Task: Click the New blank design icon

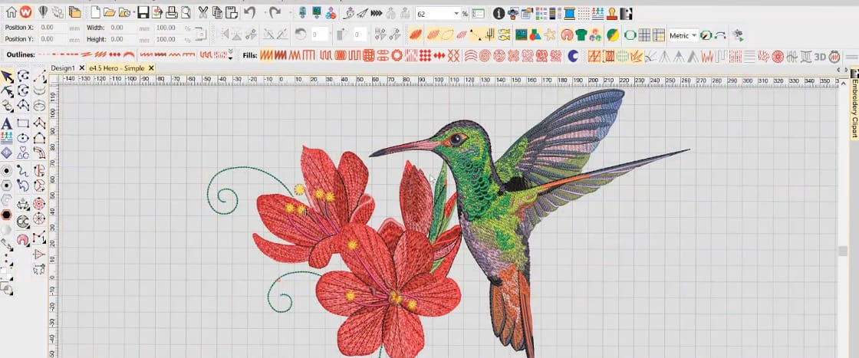Action: [x=95, y=13]
